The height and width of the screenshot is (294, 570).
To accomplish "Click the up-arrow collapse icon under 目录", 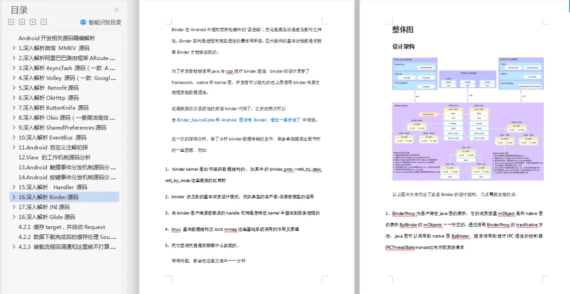I will 22,22.
